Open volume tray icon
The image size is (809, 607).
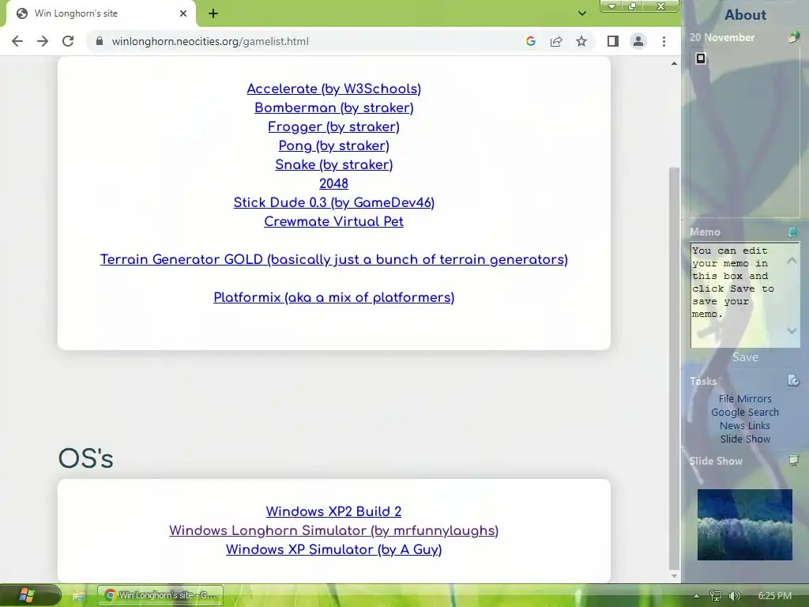tap(734, 596)
